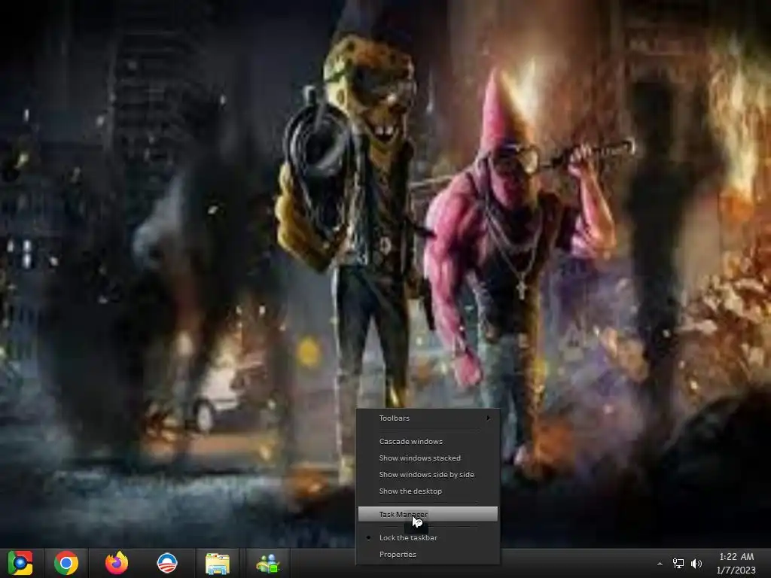Choose Cascade windows
This screenshot has height=578, width=771.
428,441
